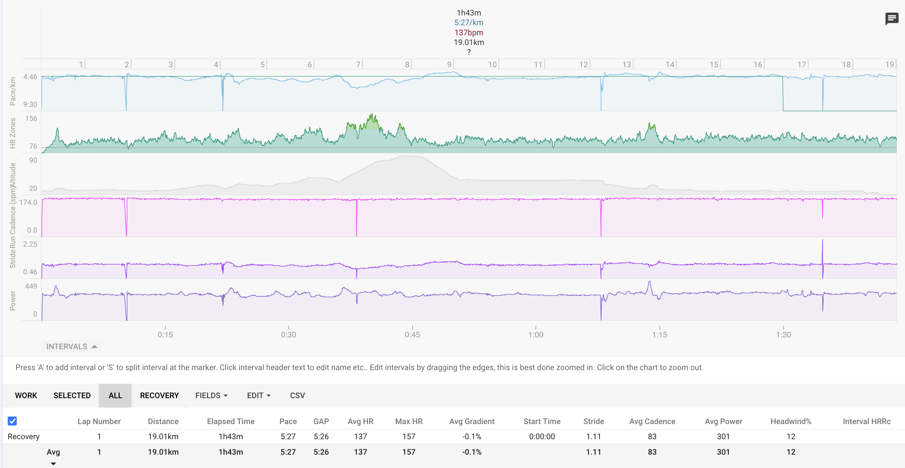Expand the Avg row dropdown arrow

click(x=53, y=464)
